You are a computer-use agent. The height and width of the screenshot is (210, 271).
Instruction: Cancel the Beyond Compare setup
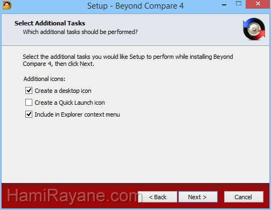pyautogui.click(x=244, y=197)
